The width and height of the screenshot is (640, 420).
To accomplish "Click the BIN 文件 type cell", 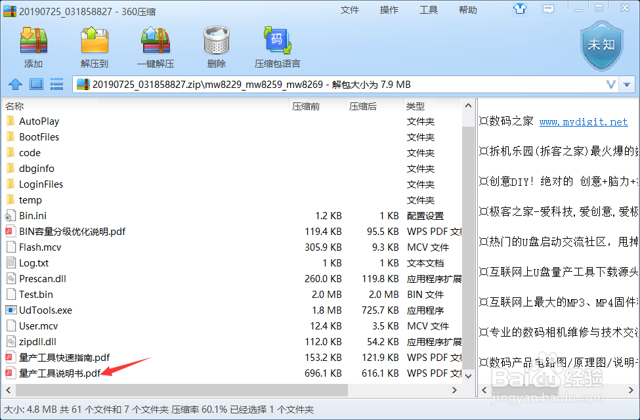I will 425,295.
